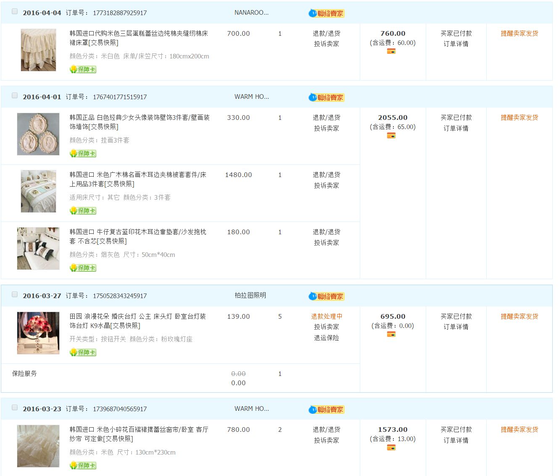Contact seller for the 2016-04-01 order

point(327,98)
